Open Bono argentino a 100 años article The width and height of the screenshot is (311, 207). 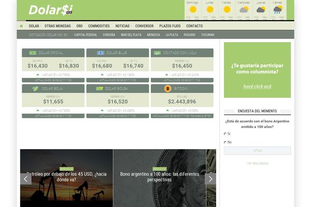(160, 177)
